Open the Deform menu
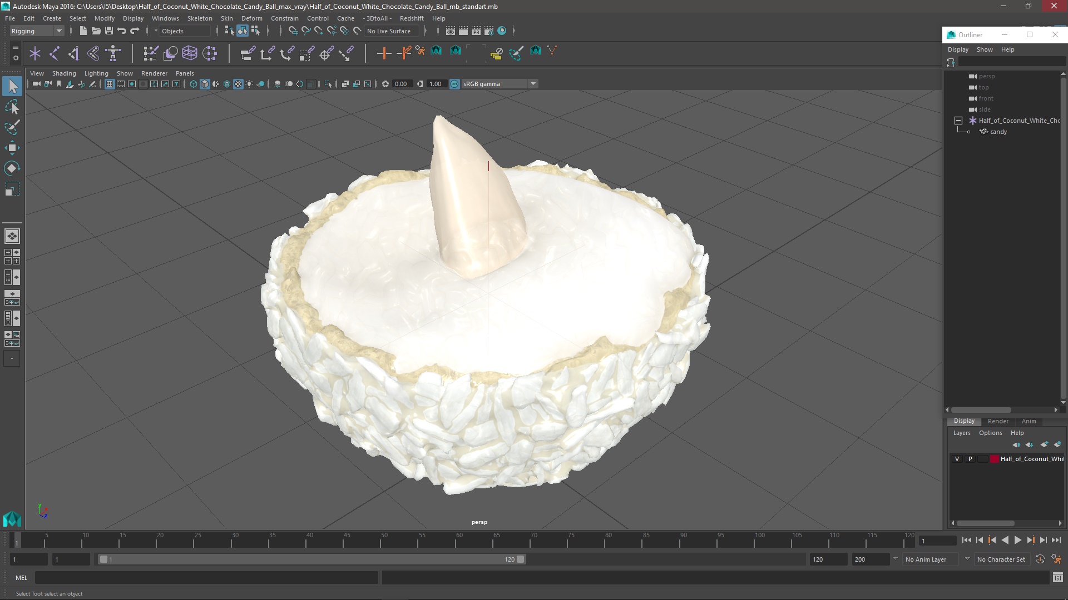The height and width of the screenshot is (600, 1068). click(x=252, y=18)
